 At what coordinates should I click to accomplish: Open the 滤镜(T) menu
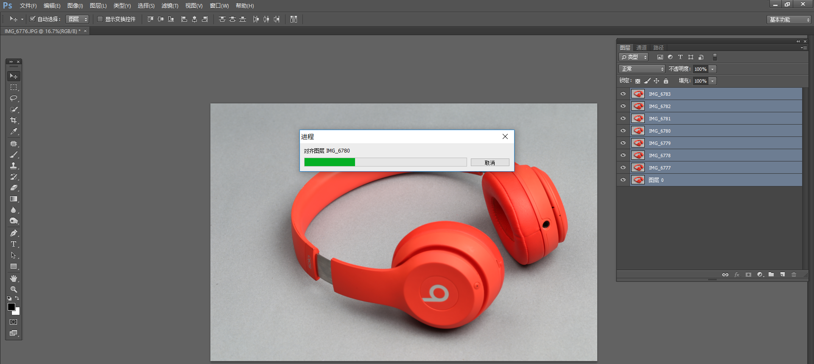170,6
